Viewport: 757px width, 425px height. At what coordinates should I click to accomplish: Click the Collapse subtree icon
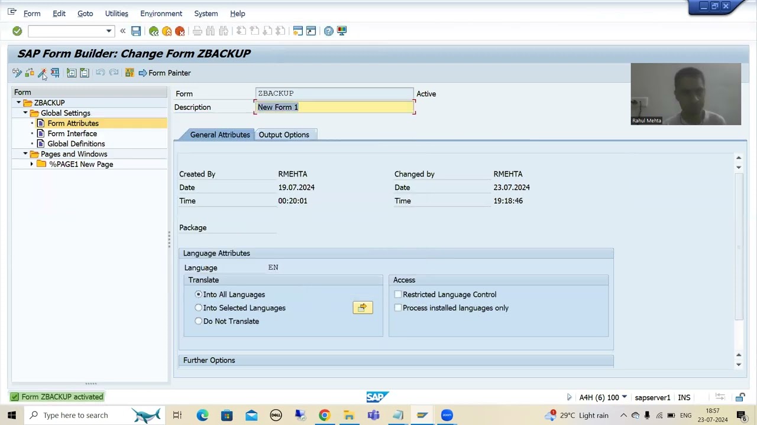[x=85, y=73]
